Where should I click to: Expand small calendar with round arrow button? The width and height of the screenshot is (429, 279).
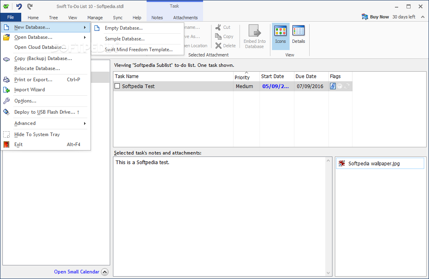click(x=105, y=272)
